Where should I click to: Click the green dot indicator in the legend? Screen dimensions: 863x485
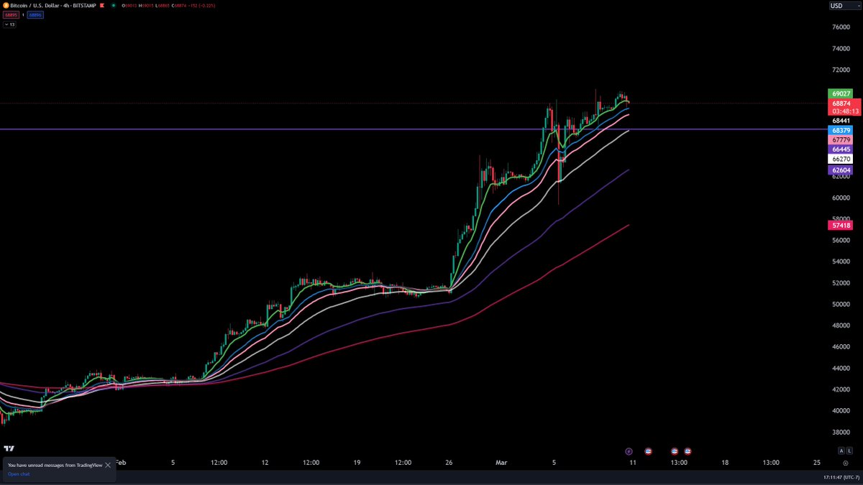pos(114,5)
